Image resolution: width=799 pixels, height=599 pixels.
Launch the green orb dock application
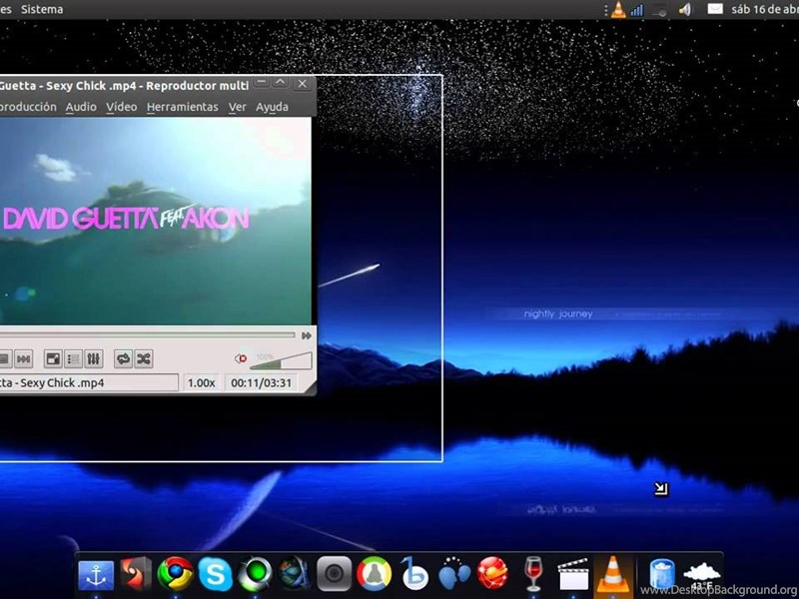point(255,574)
